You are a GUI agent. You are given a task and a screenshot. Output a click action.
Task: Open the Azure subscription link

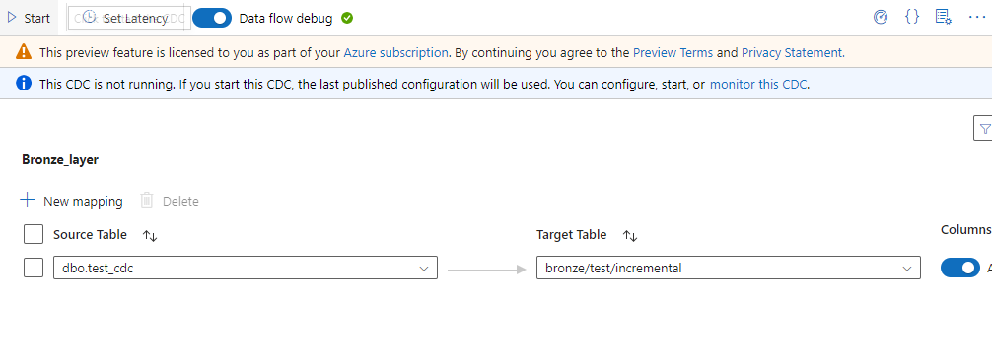click(395, 52)
